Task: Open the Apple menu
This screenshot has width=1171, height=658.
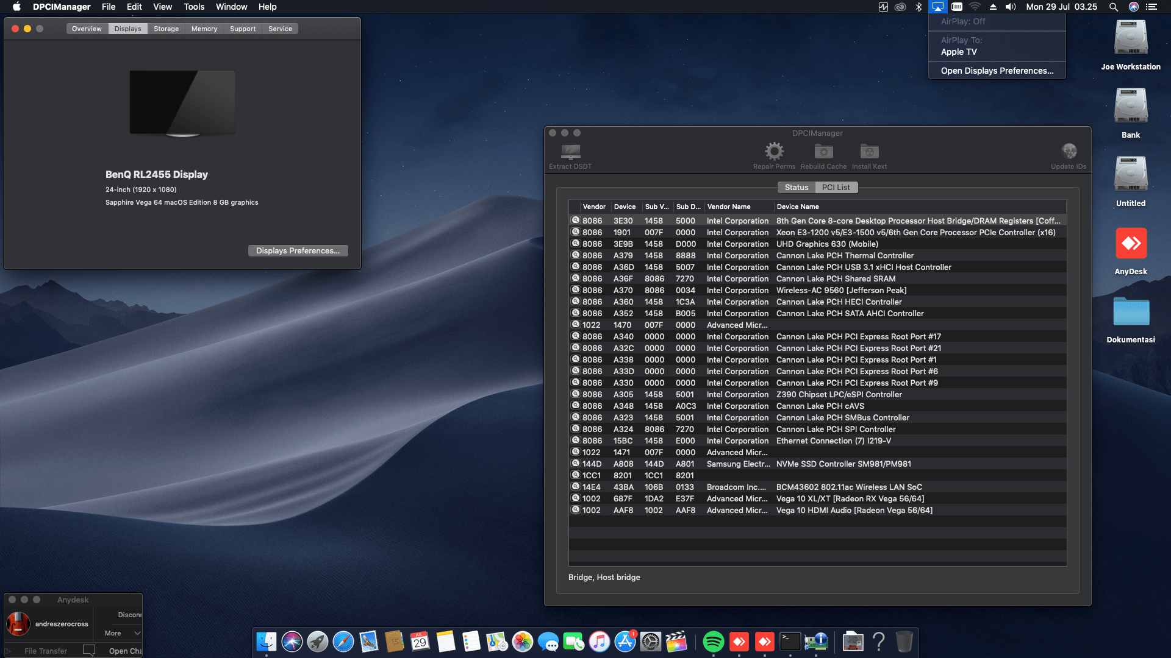Action: point(16,7)
